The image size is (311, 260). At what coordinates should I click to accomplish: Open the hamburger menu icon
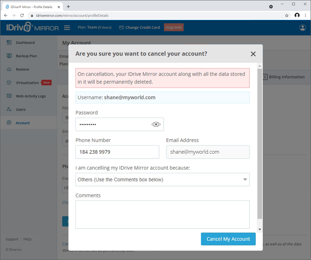click(x=67, y=28)
